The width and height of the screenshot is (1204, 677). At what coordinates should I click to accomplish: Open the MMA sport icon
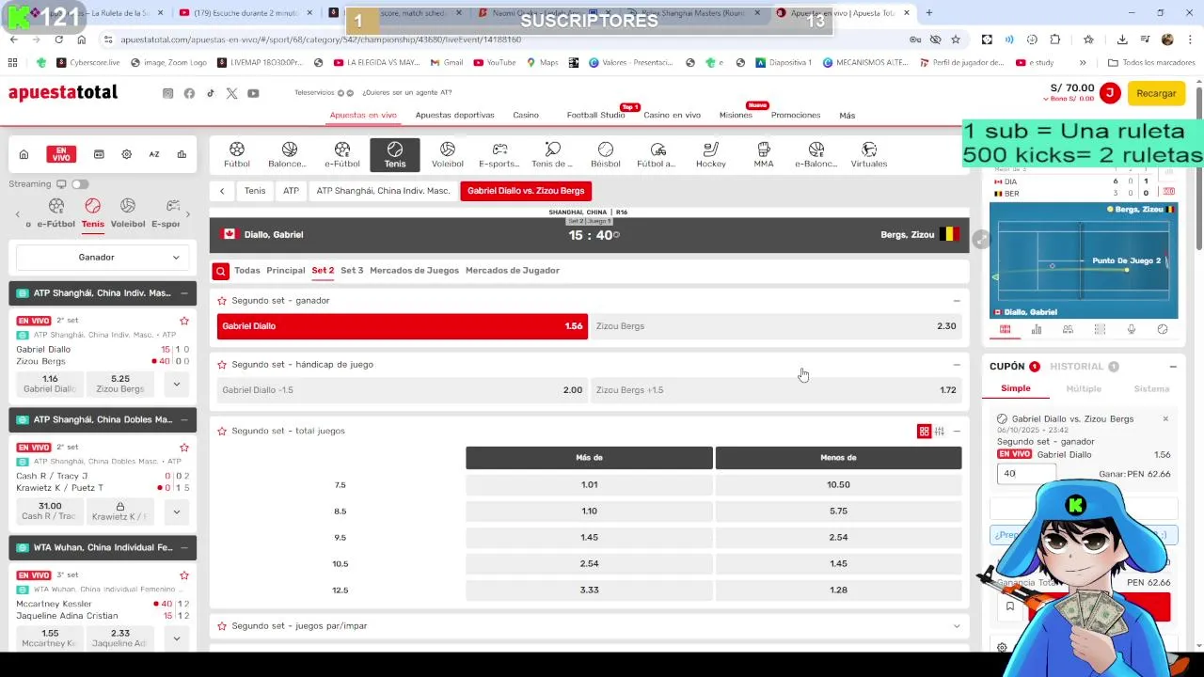coord(764,155)
